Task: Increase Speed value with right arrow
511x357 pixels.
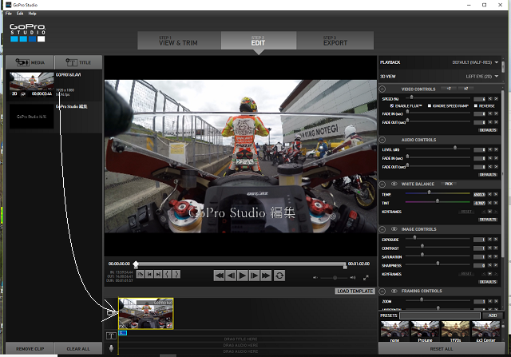Action: point(496,99)
